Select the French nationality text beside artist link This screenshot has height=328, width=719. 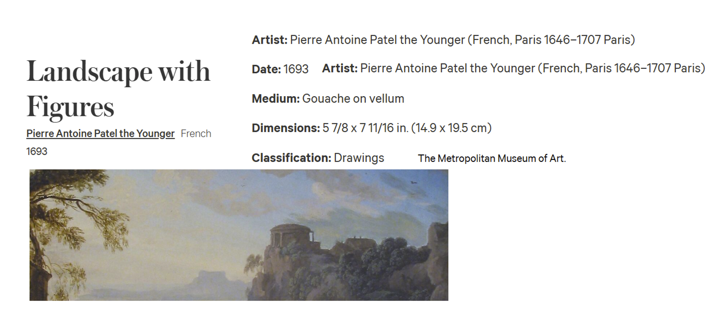click(196, 134)
